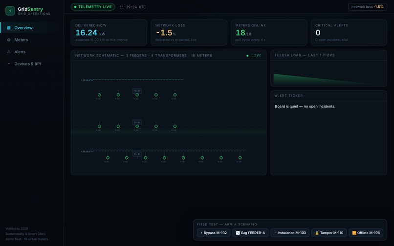
Task: Click '0 open incidents total' text
Action: [332, 40]
